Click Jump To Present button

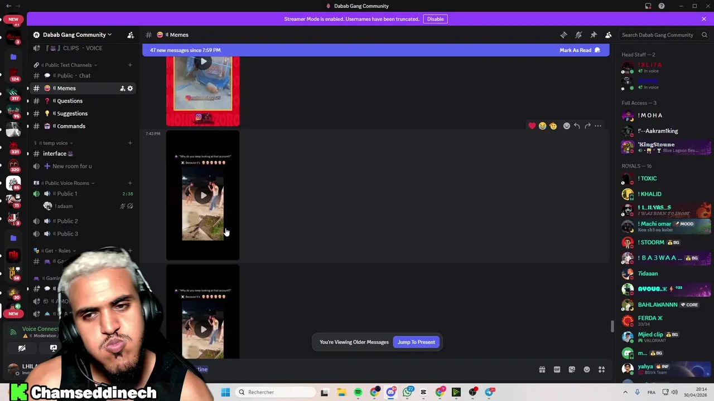click(416, 342)
